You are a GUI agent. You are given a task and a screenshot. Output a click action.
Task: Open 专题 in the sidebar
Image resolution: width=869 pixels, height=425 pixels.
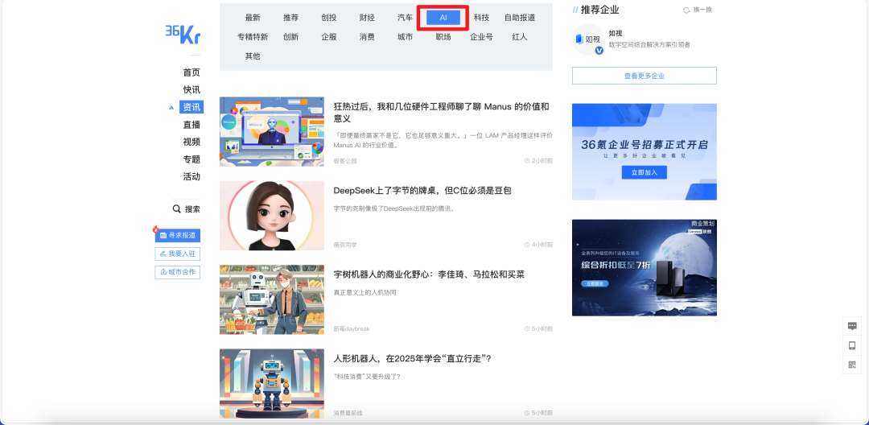[192, 159]
